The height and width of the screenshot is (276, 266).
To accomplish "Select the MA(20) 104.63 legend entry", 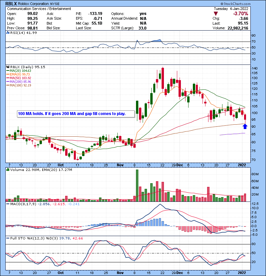I will (19, 70).
